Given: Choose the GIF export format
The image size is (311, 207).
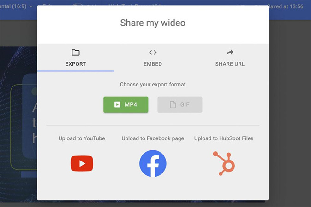Looking at the screenshot, I should [180, 104].
